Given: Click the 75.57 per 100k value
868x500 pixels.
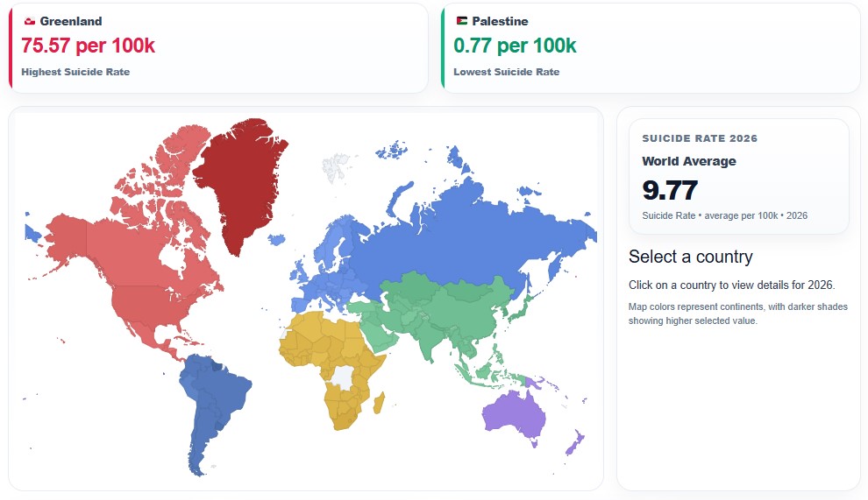Looking at the screenshot, I should [88, 46].
